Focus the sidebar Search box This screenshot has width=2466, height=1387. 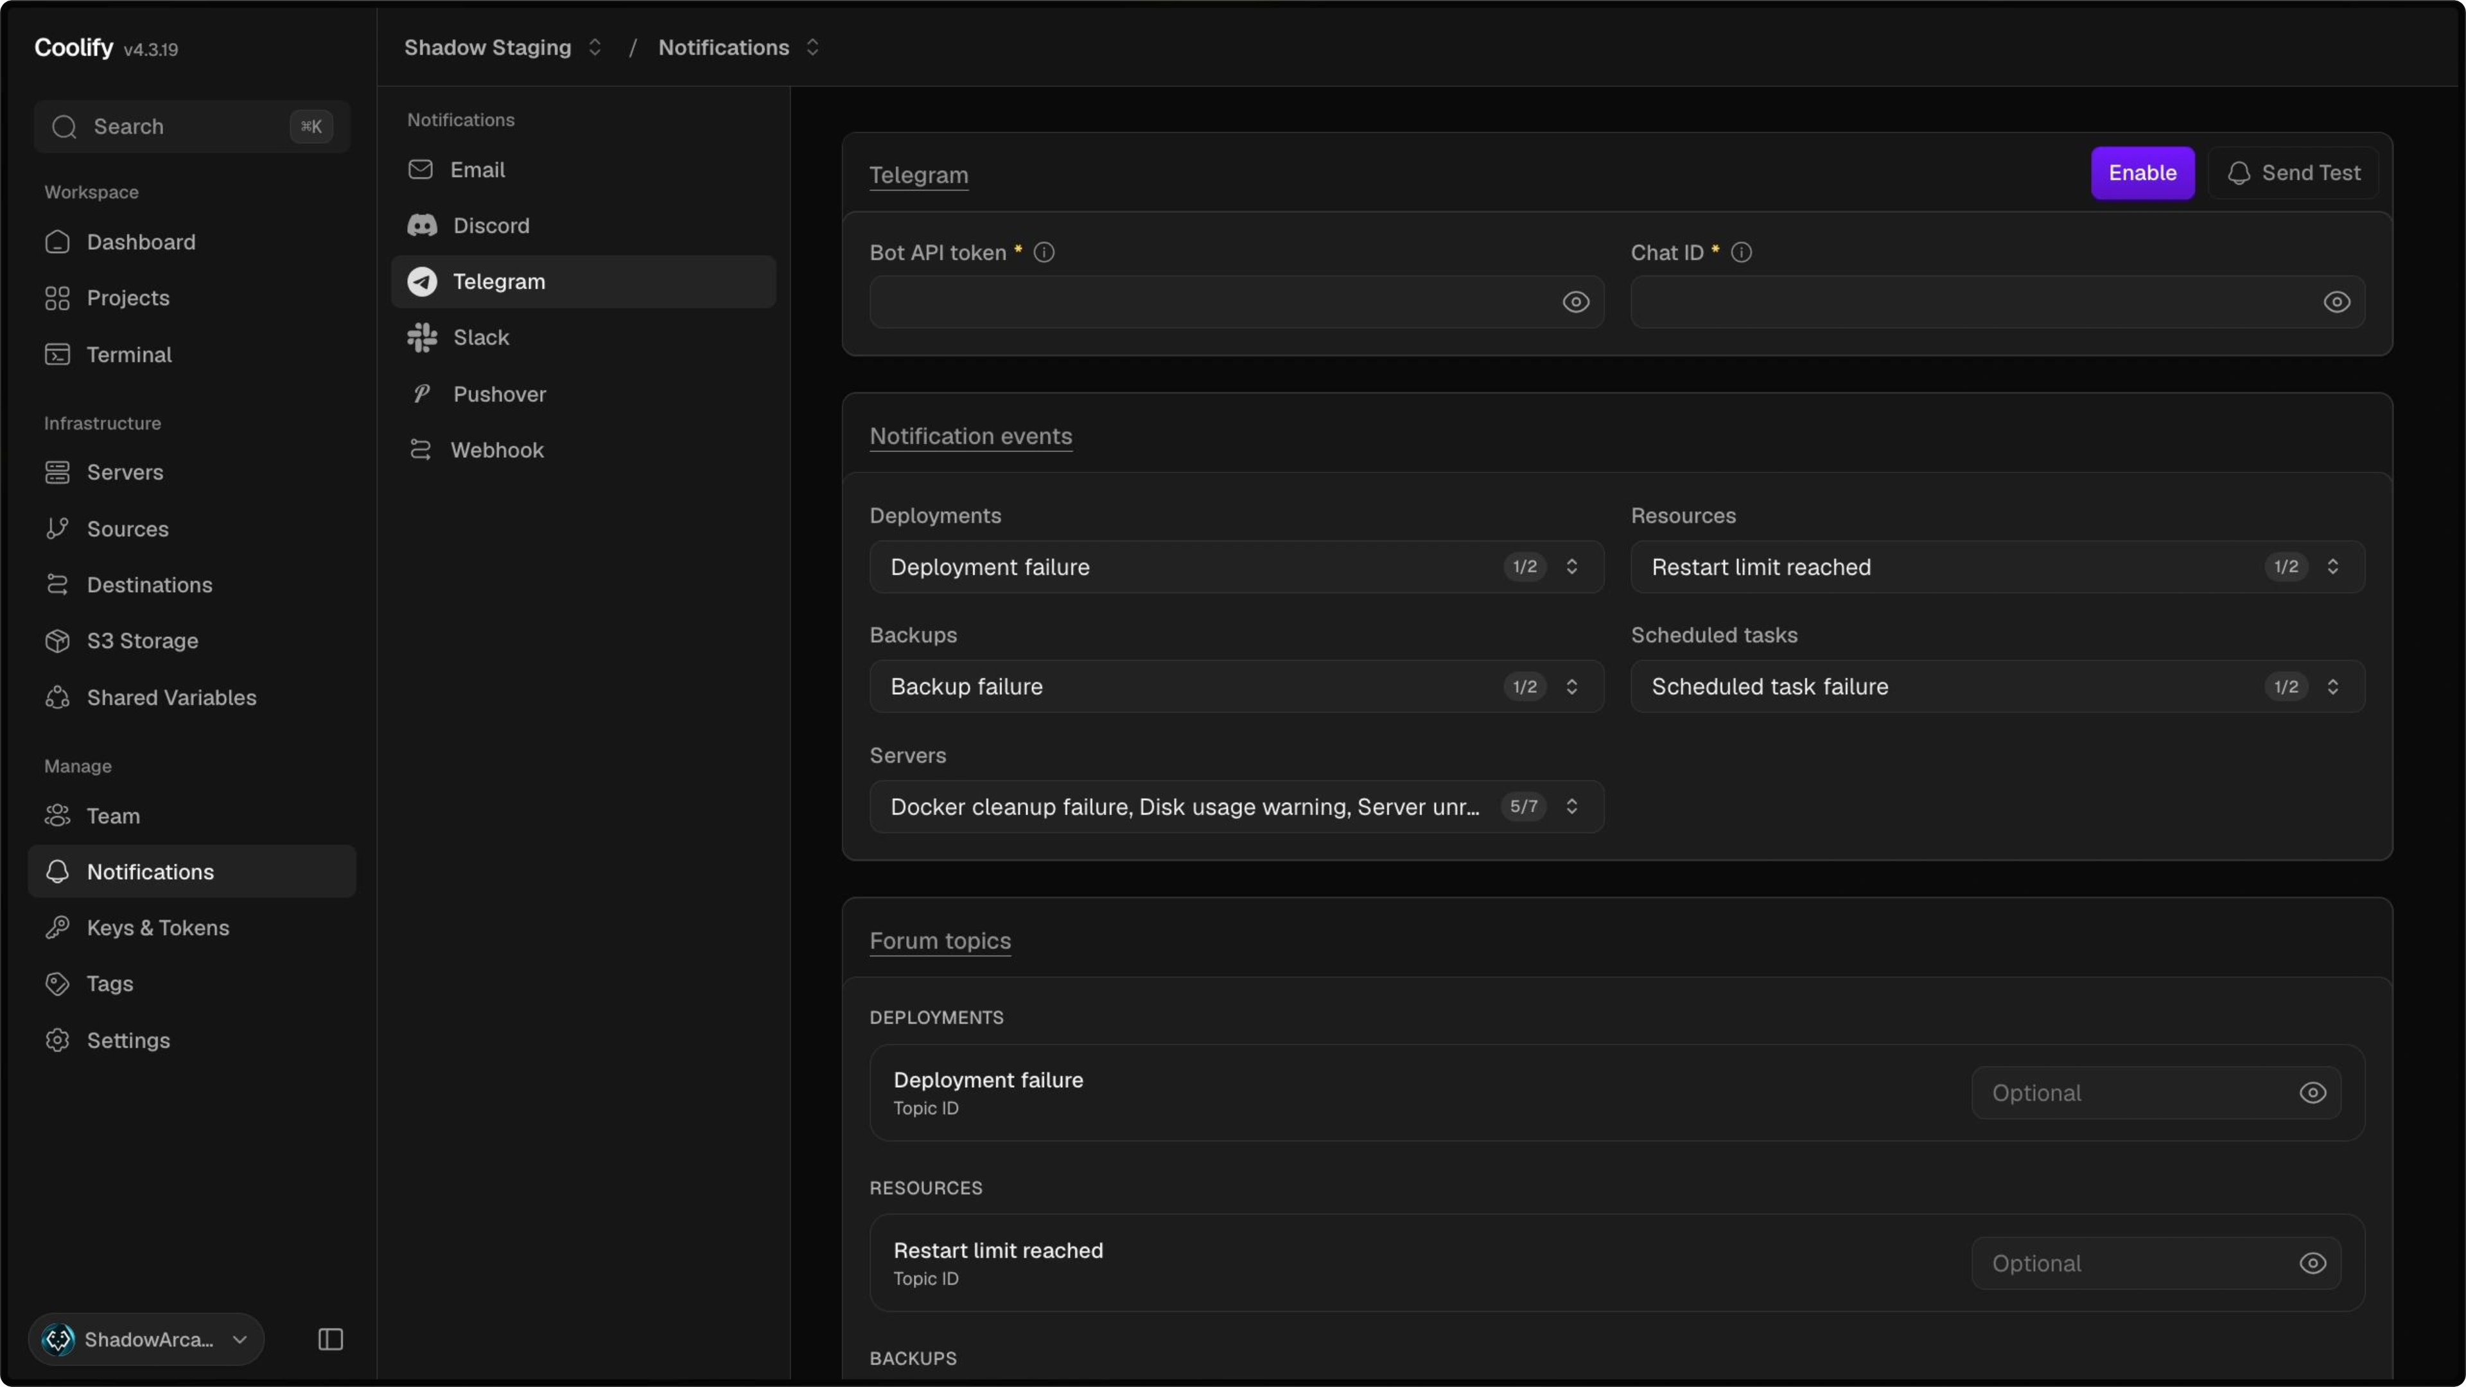pyautogui.click(x=191, y=126)
